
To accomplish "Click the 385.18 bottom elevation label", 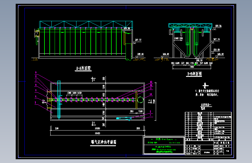I will coord(199,61).
